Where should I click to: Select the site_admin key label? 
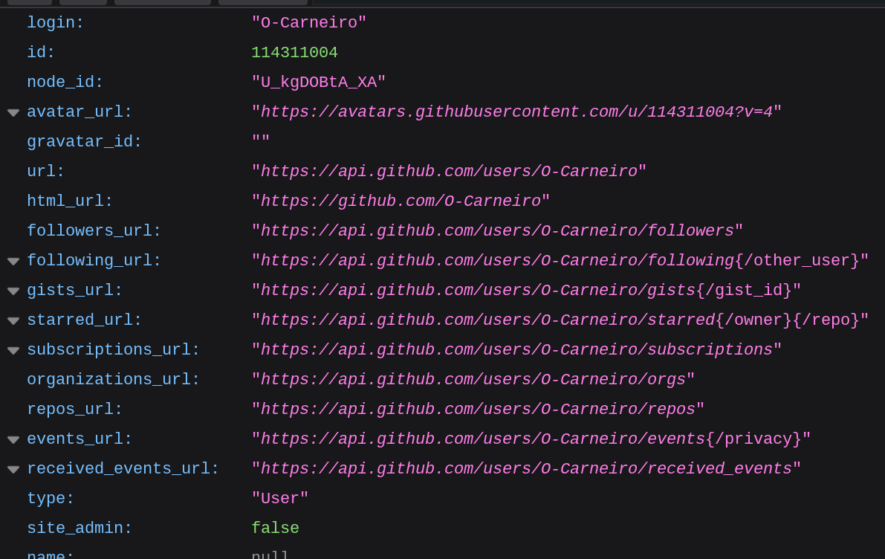point(80,528)
